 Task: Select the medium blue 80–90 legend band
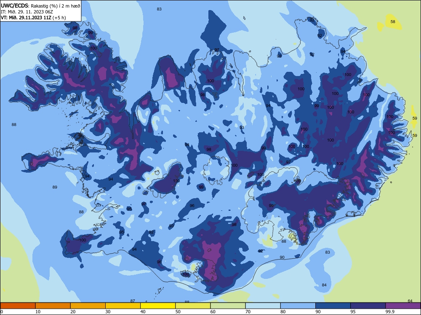coord(298,306)
